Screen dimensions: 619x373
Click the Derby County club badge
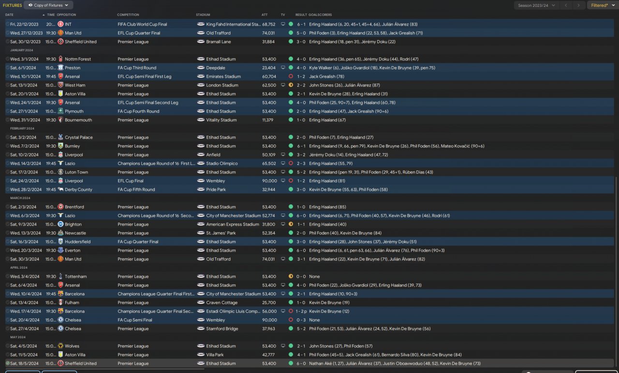[x=60, y=189]
